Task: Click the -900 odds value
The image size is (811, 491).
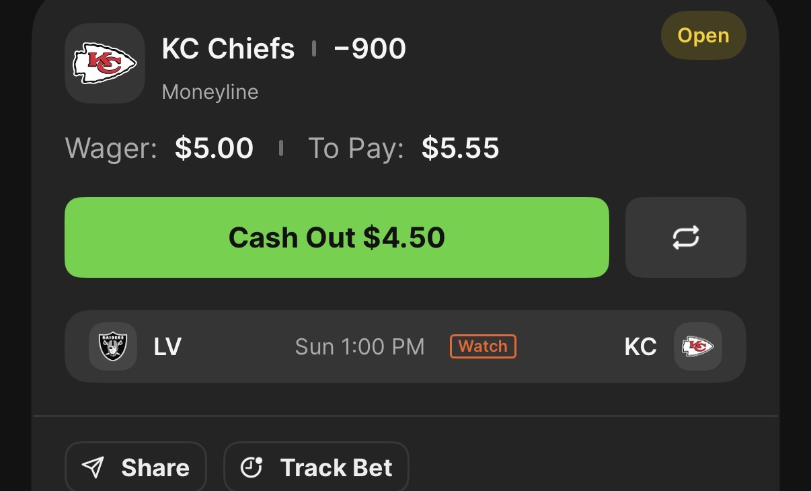Action: pos(369,49)
